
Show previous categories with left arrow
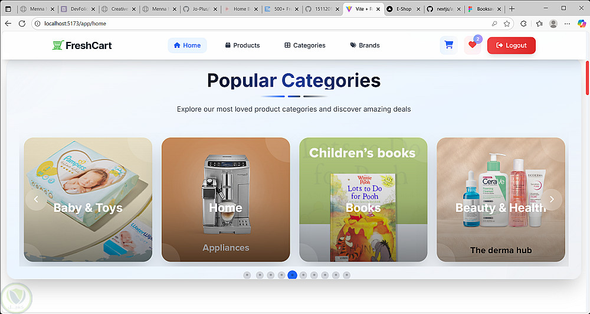tap(36, 199)
